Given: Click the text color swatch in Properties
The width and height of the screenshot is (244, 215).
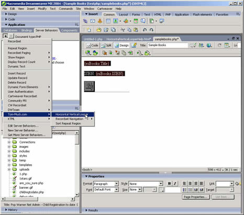Looking at the screenshot, I should point(161,190).
